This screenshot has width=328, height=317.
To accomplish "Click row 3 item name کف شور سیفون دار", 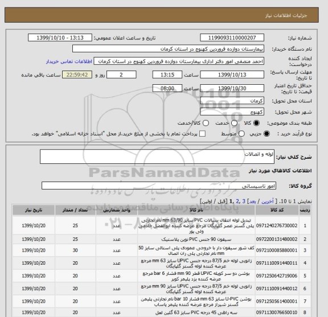I will tap(196, 250).
